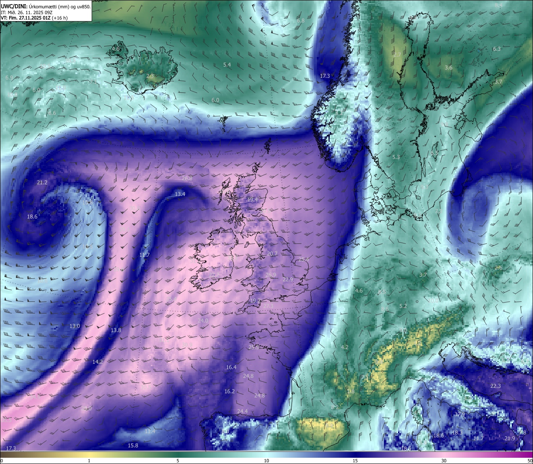Click the VT valid time line 27.11.2025 01Z

pos(34,18)
